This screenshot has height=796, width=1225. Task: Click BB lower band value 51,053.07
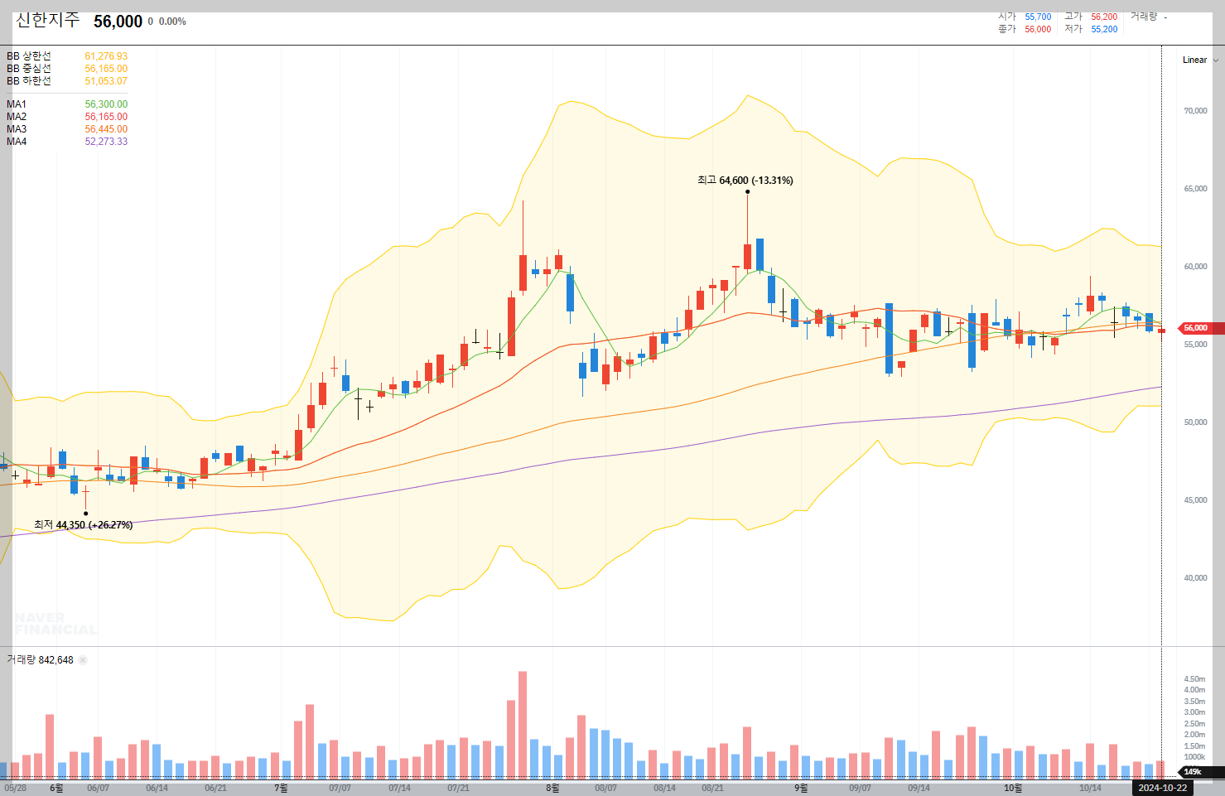pyautogui.click(x=106, y=81)
